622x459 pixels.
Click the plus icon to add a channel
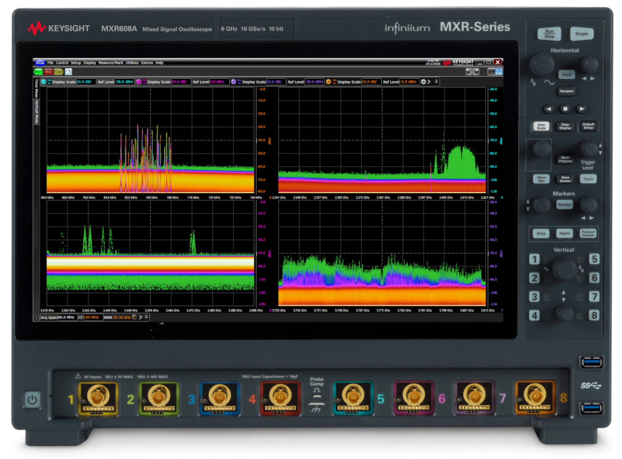(423, 82)
